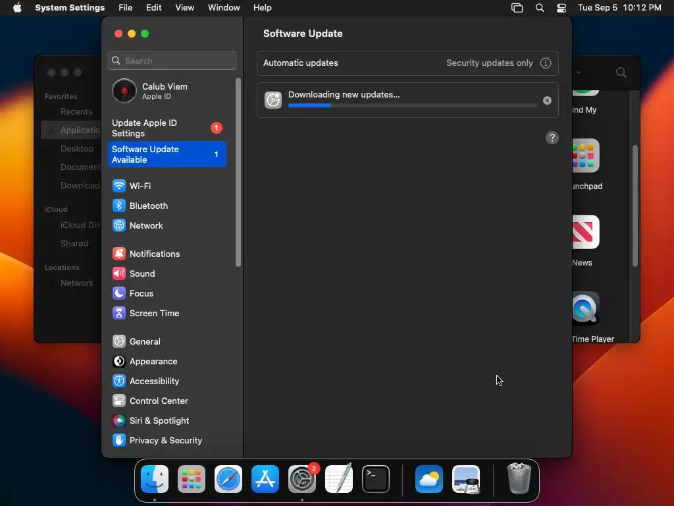674x506 pixels.
Task: Open Trash from the Dock
Action: (x=519, y=479)
